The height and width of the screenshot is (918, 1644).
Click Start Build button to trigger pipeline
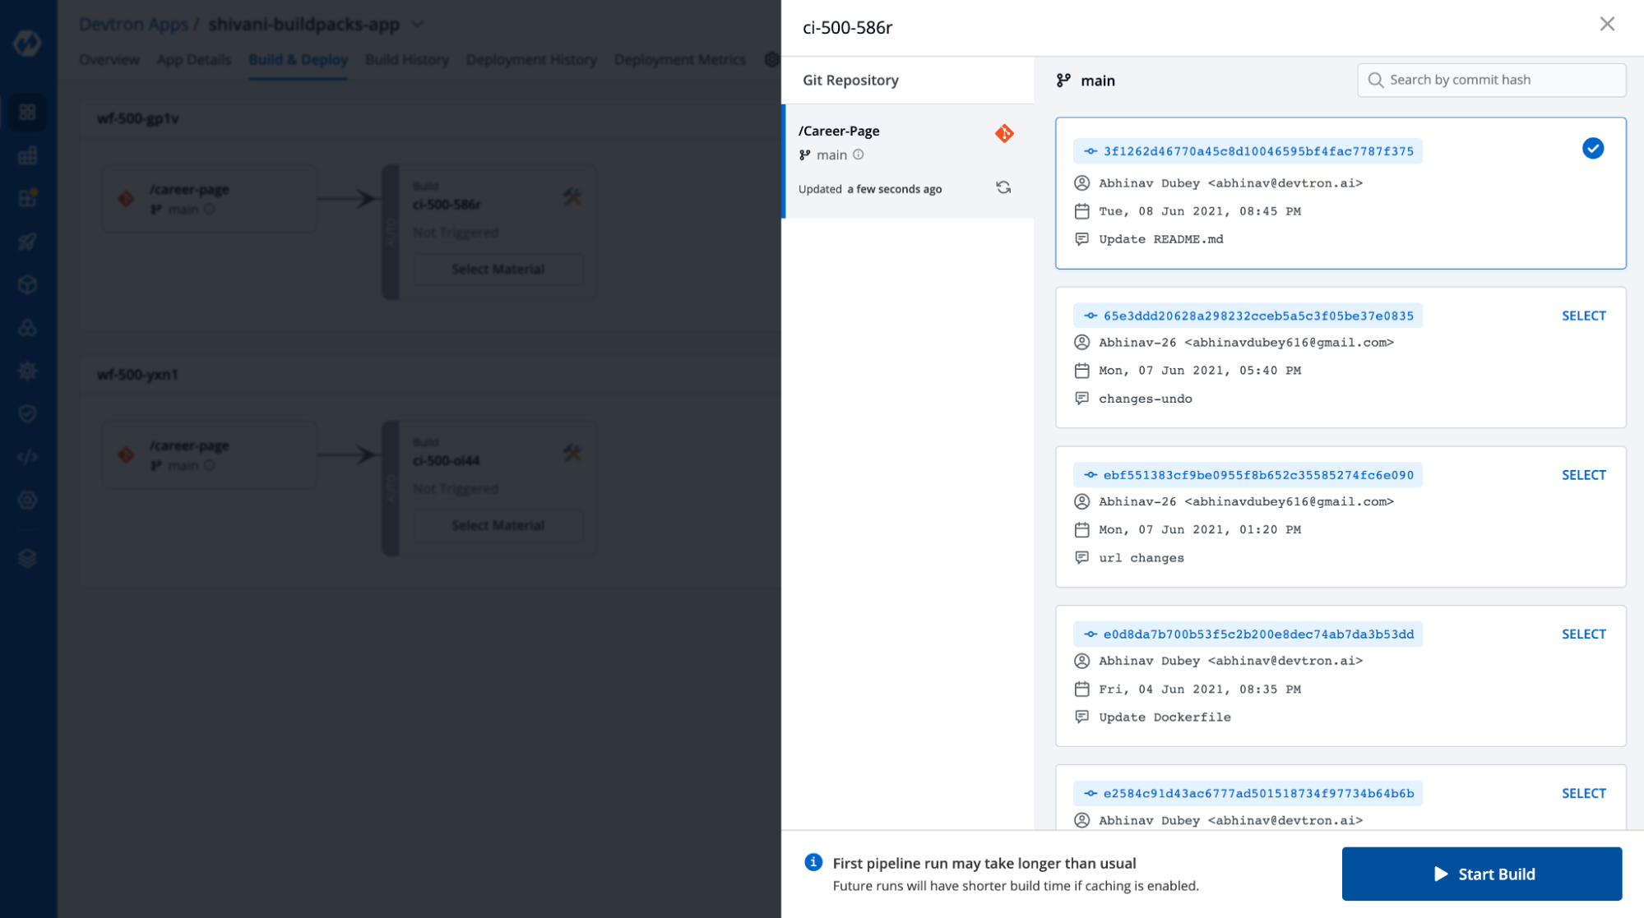pyautogui.click(x=1483, y=874)
